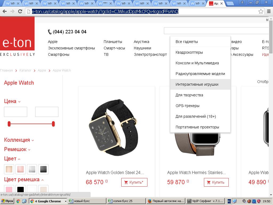Screen dimensions: 273x205
Task: Open the Apple navigation category
Action: click(x=53, y=42)
